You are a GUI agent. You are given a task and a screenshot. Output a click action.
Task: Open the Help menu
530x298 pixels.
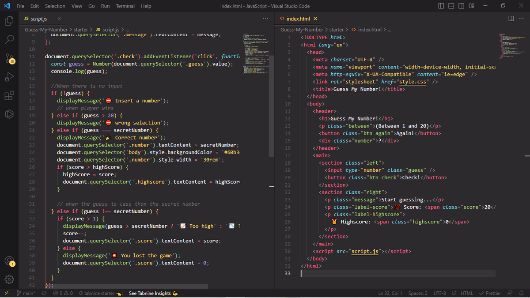[146, 6]
